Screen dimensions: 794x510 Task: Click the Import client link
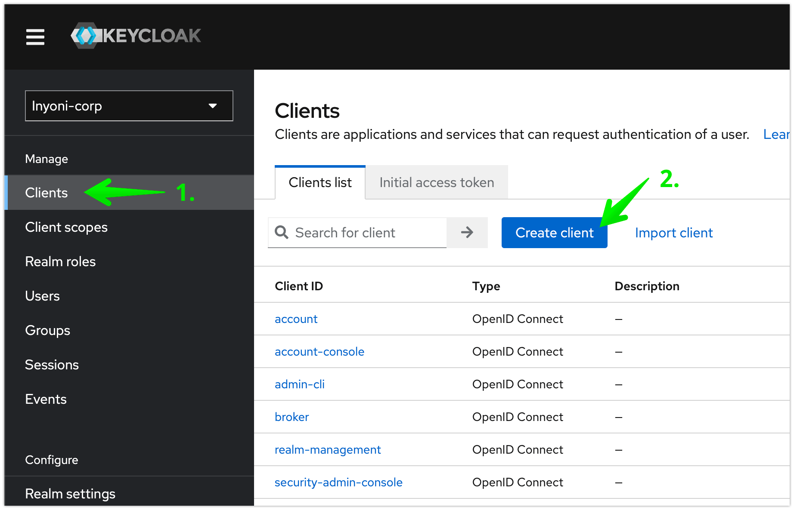tap(673, 233)
